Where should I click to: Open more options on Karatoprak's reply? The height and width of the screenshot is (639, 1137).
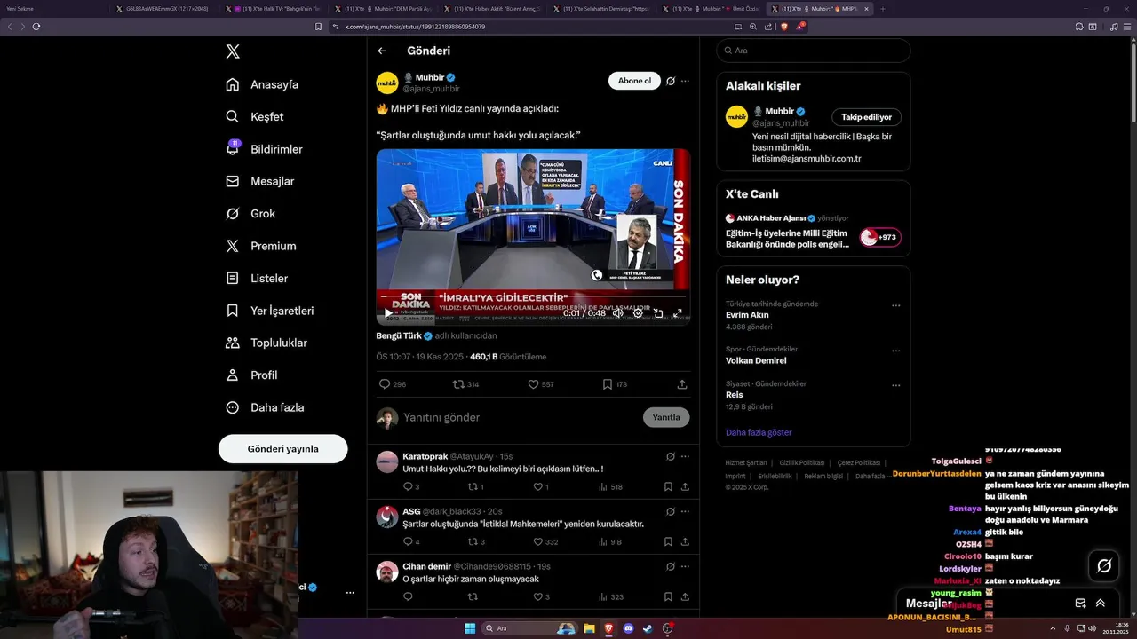click(685, 456)
